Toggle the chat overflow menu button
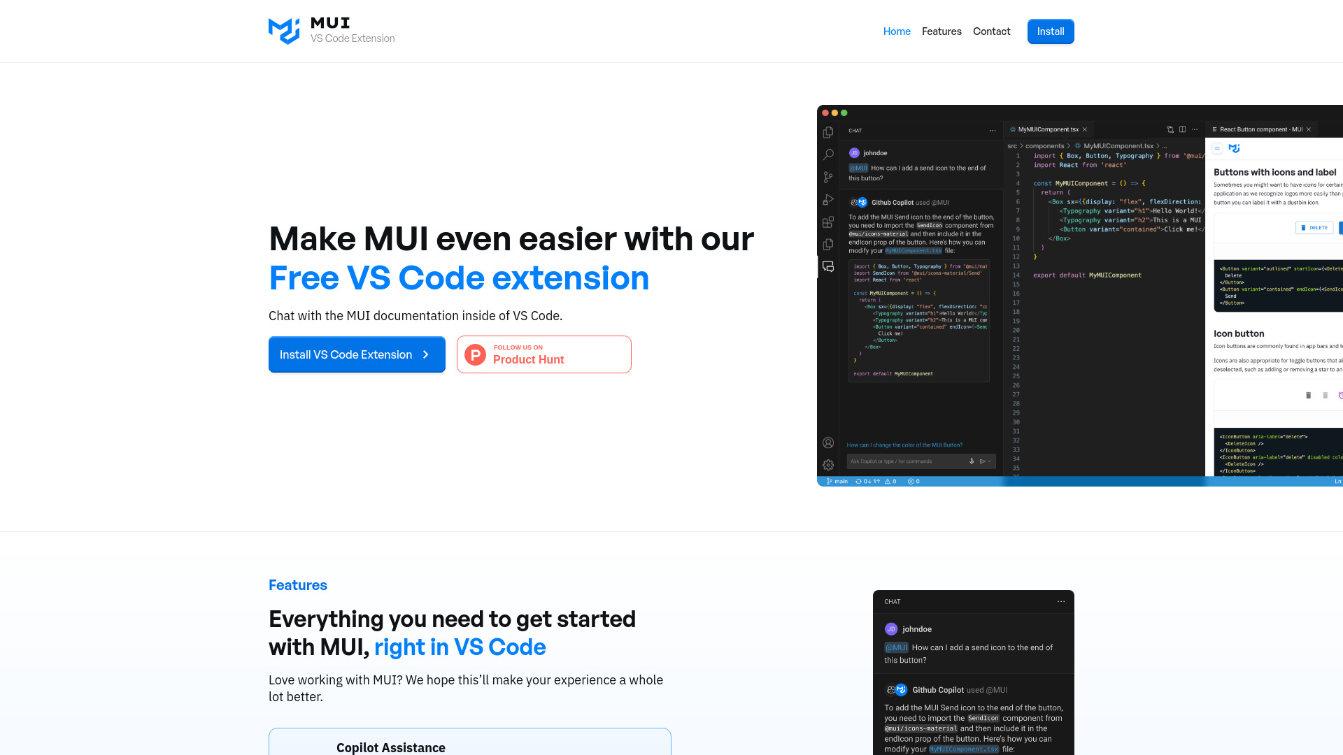 coord(1060,601)
